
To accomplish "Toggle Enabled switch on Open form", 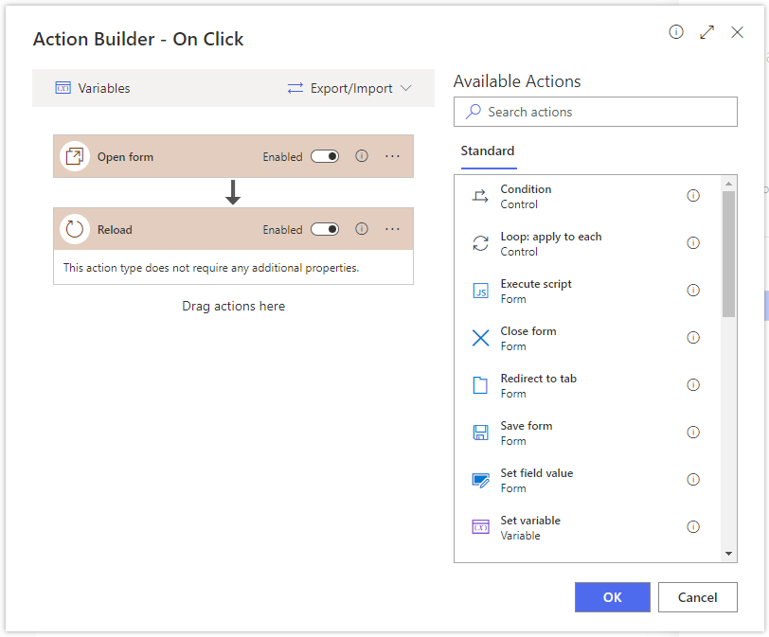I will coord(325,156).
